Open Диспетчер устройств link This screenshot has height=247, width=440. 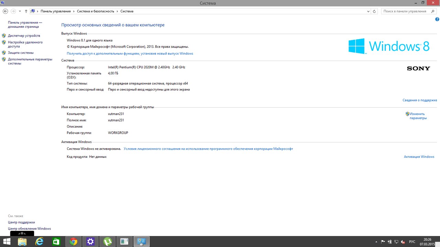[24, 36]
